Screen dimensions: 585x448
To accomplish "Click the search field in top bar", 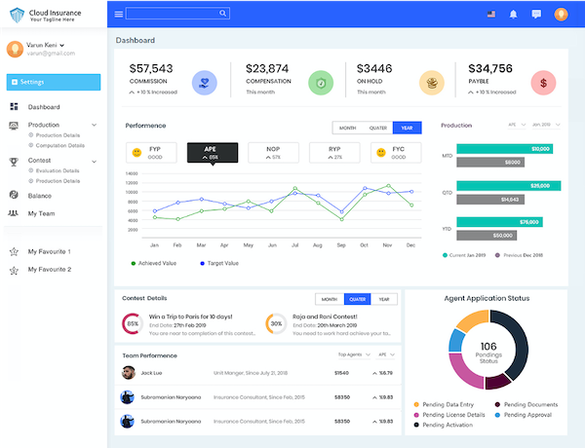I will (x=176, y=14).
